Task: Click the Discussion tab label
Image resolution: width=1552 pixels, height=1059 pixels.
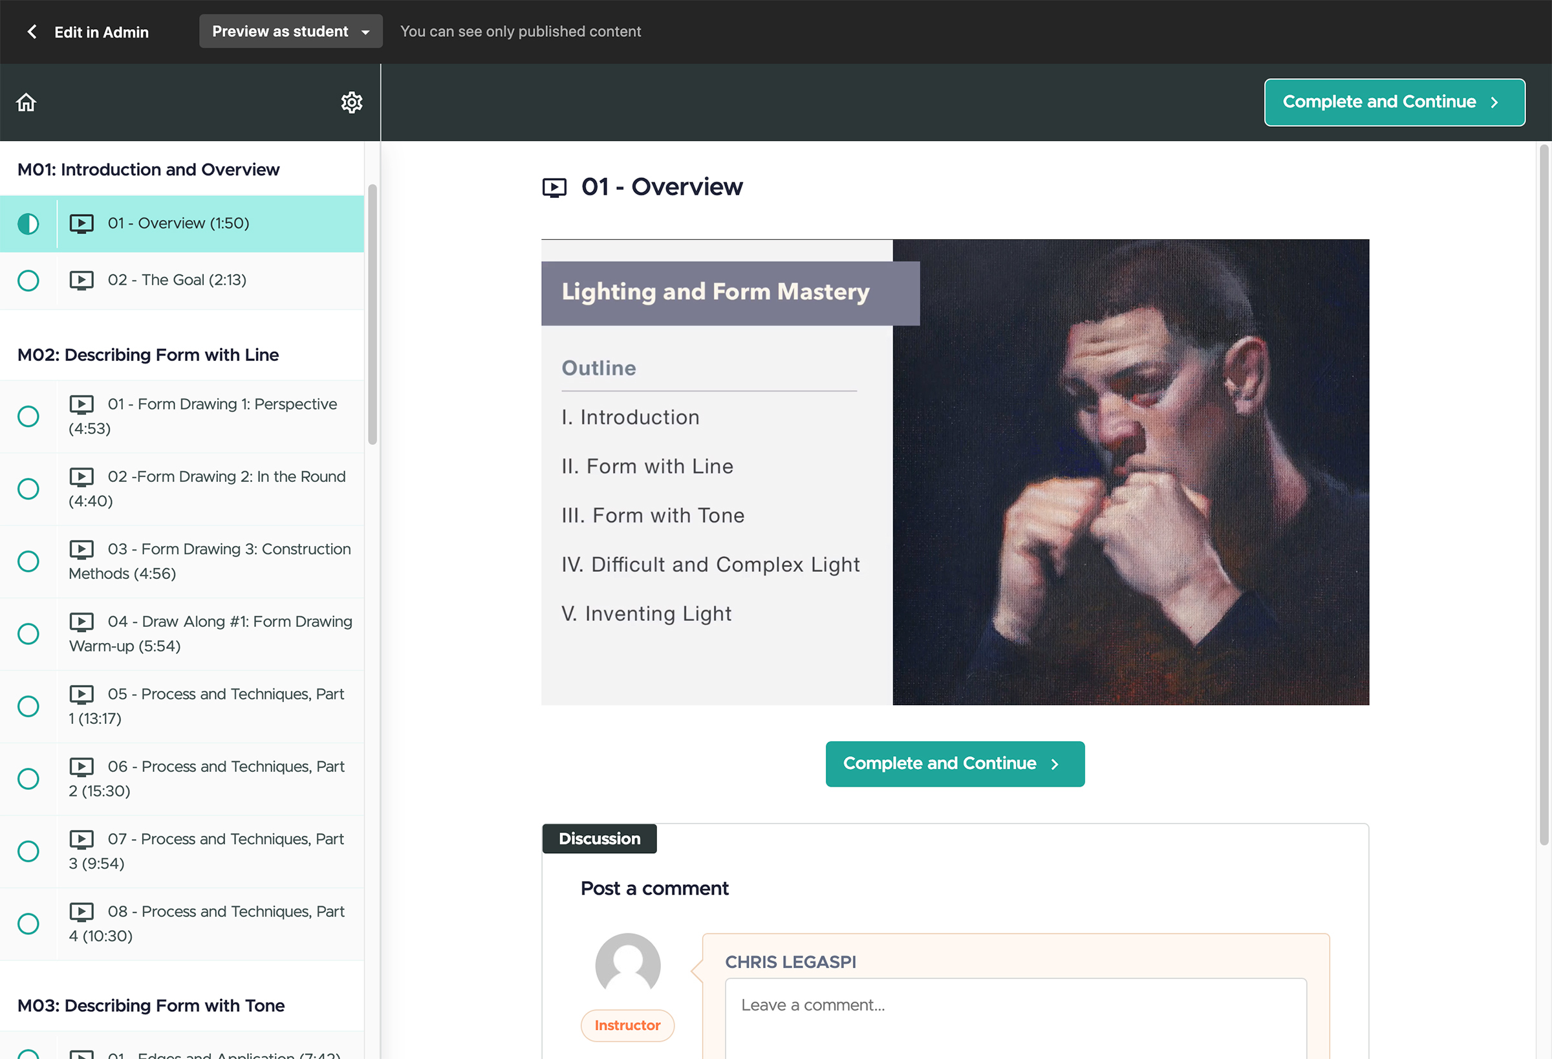Action: pyautogui.click(x=599, y=838)
